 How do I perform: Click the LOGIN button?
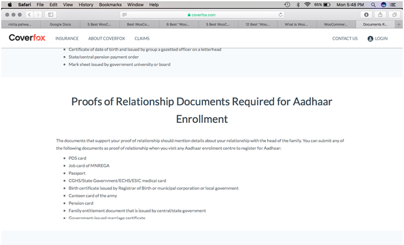click(x=377, y=39)
